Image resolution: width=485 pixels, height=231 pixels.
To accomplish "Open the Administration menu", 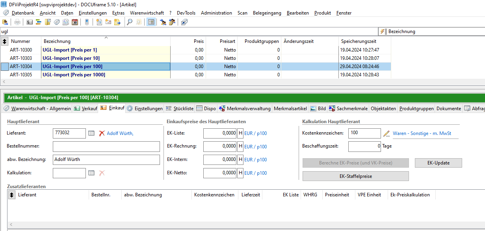I will point(216,13).
